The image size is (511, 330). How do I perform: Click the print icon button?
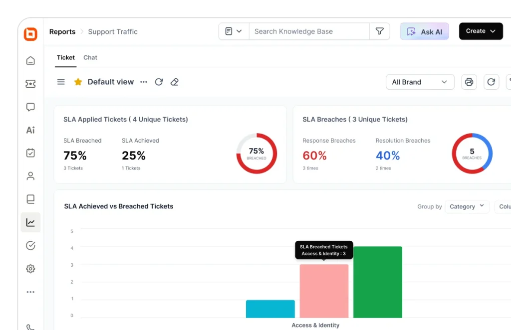click(469, 82)
